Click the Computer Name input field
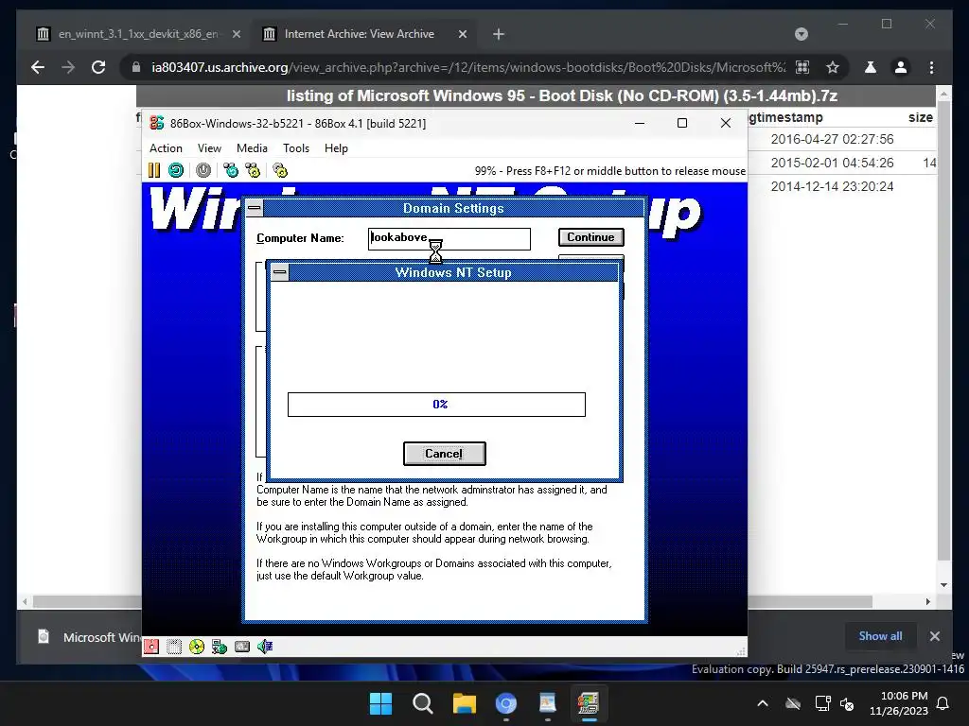The height and width of the screenshot is (726, 969). click(449, 239)
